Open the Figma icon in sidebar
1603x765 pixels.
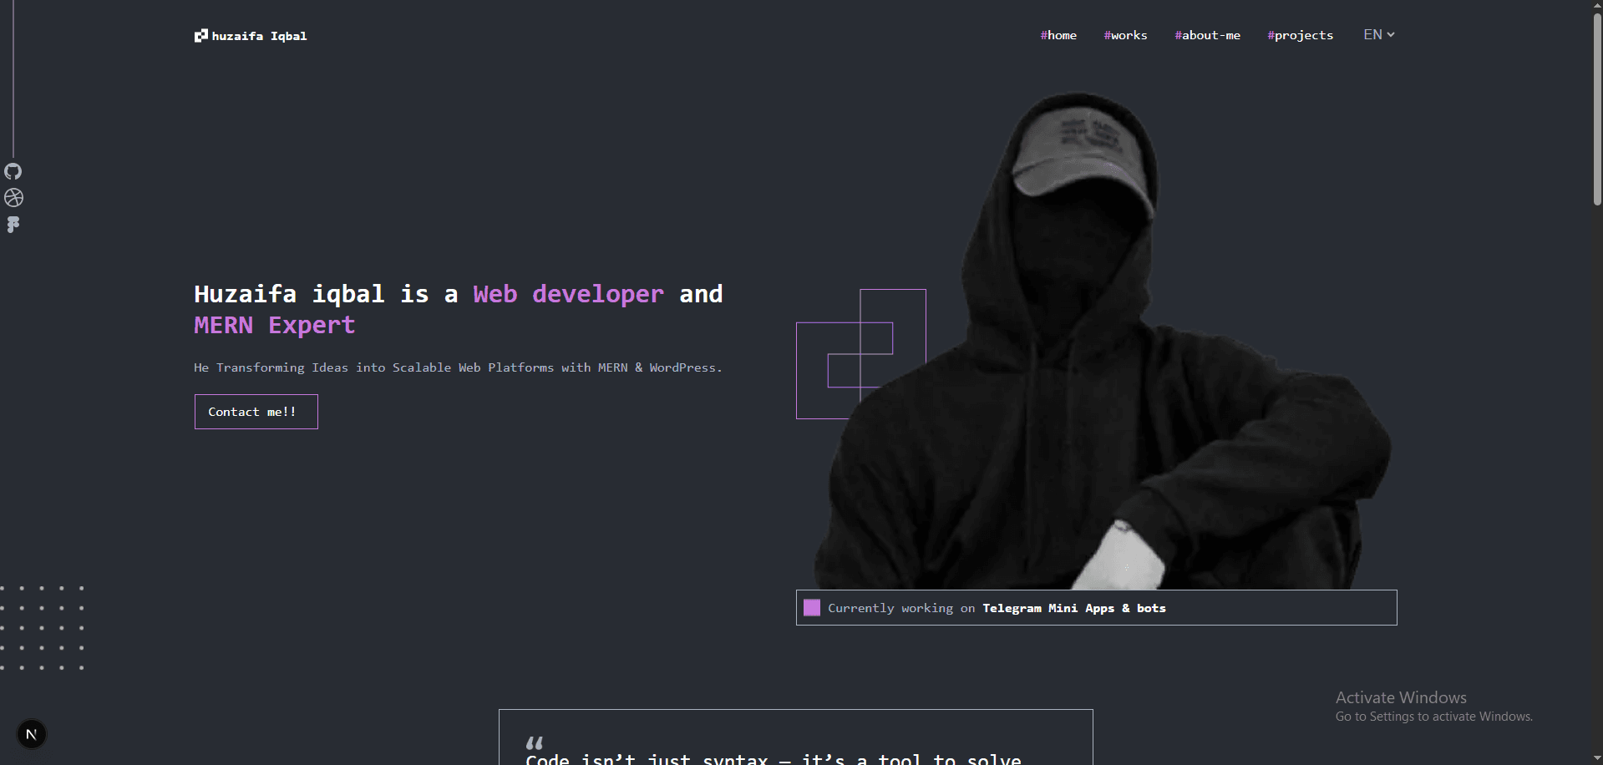pos(13,225)
